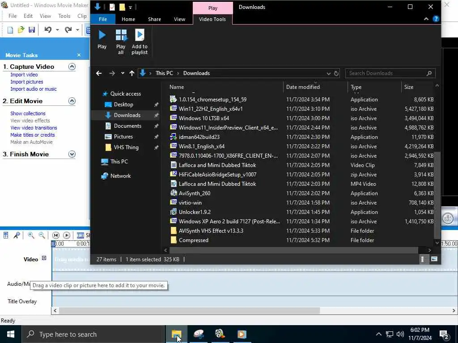Select the AviSynth_260 file
This screenshot has width=458, height=343.
[194, 193]
